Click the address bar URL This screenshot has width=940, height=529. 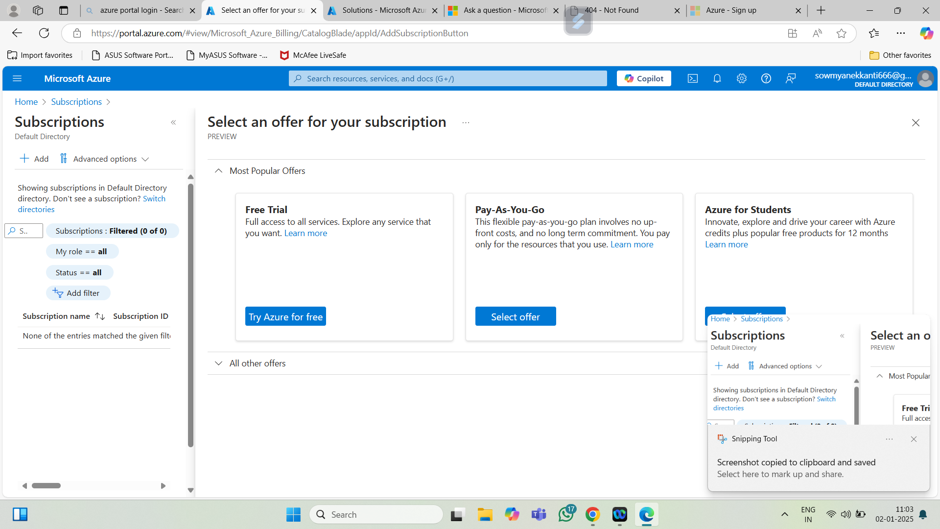click(280, 33)
